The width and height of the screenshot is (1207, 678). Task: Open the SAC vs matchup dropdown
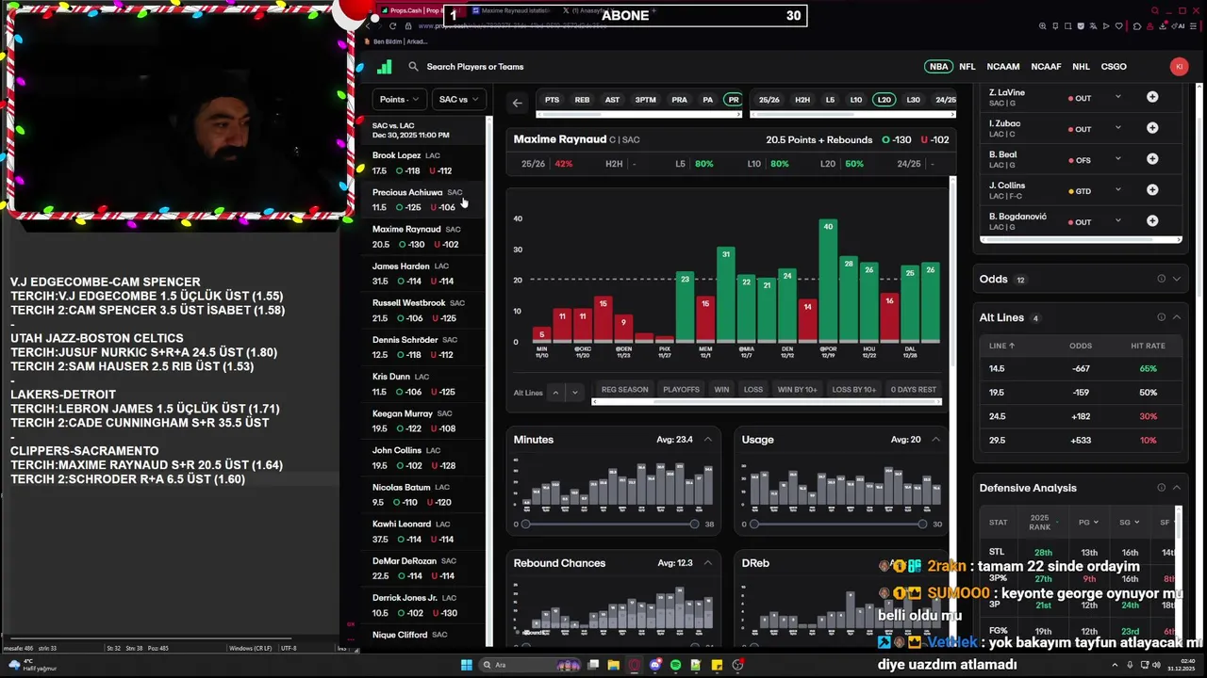pos(459,99)
